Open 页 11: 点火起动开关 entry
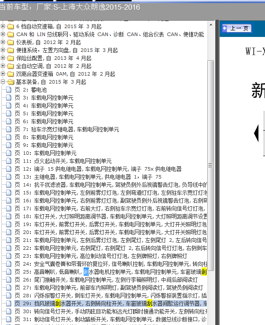The width and height of the screenshot is (265, 325). (x=63, y=161)
